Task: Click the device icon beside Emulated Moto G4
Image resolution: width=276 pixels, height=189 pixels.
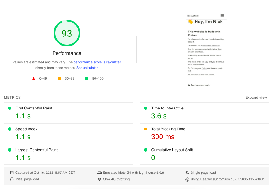Action: 100,172
